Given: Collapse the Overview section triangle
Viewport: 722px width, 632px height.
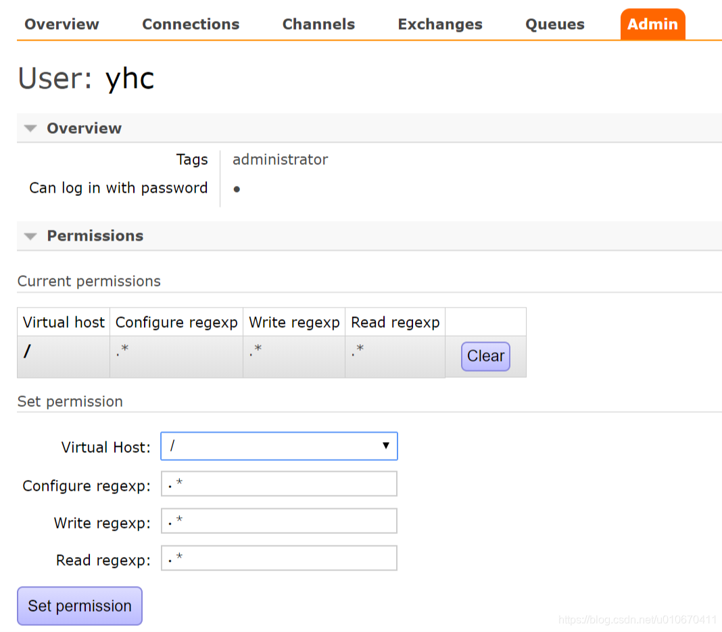Looking at the screenshot, I should coord(30,128).
